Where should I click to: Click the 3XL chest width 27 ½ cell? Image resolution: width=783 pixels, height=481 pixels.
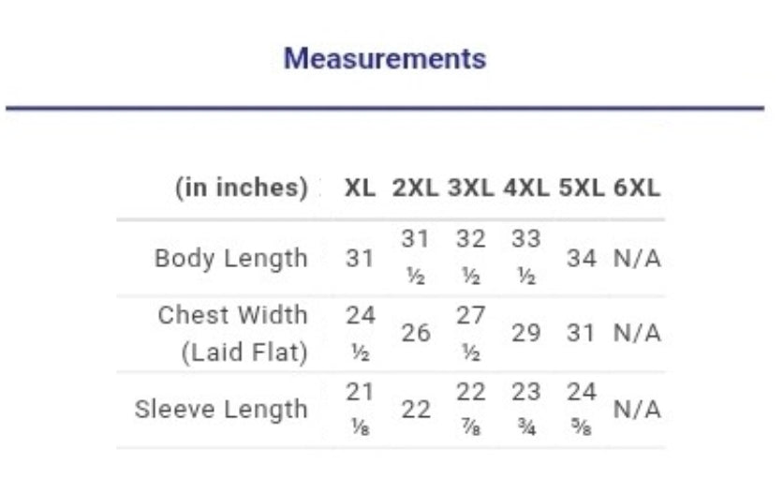(471, 334)
